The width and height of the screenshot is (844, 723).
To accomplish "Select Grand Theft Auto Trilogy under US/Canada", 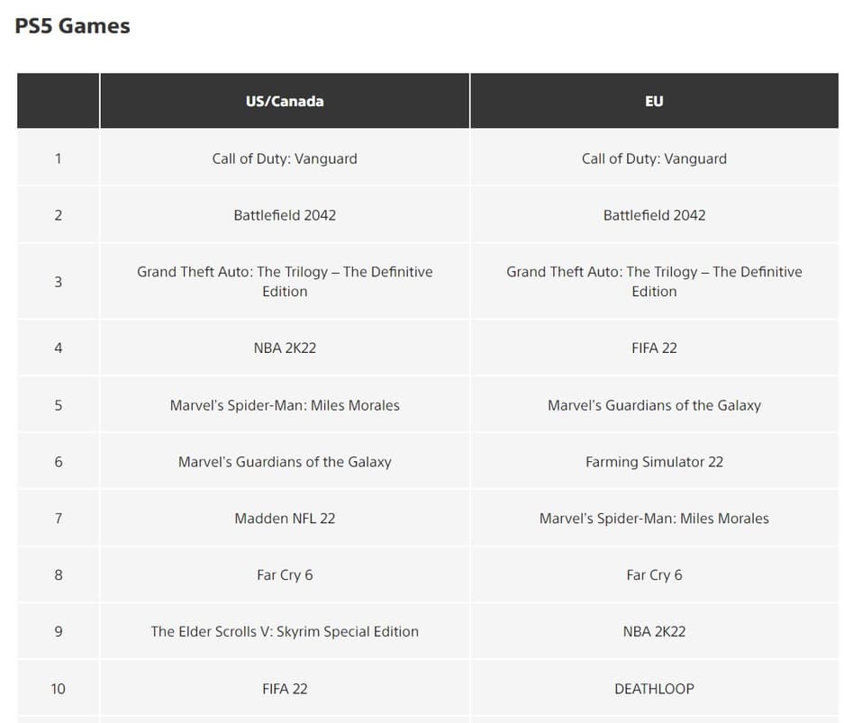I will click(285, 282).
